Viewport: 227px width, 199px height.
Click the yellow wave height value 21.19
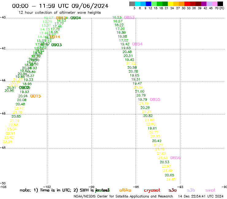pos(144,103)
